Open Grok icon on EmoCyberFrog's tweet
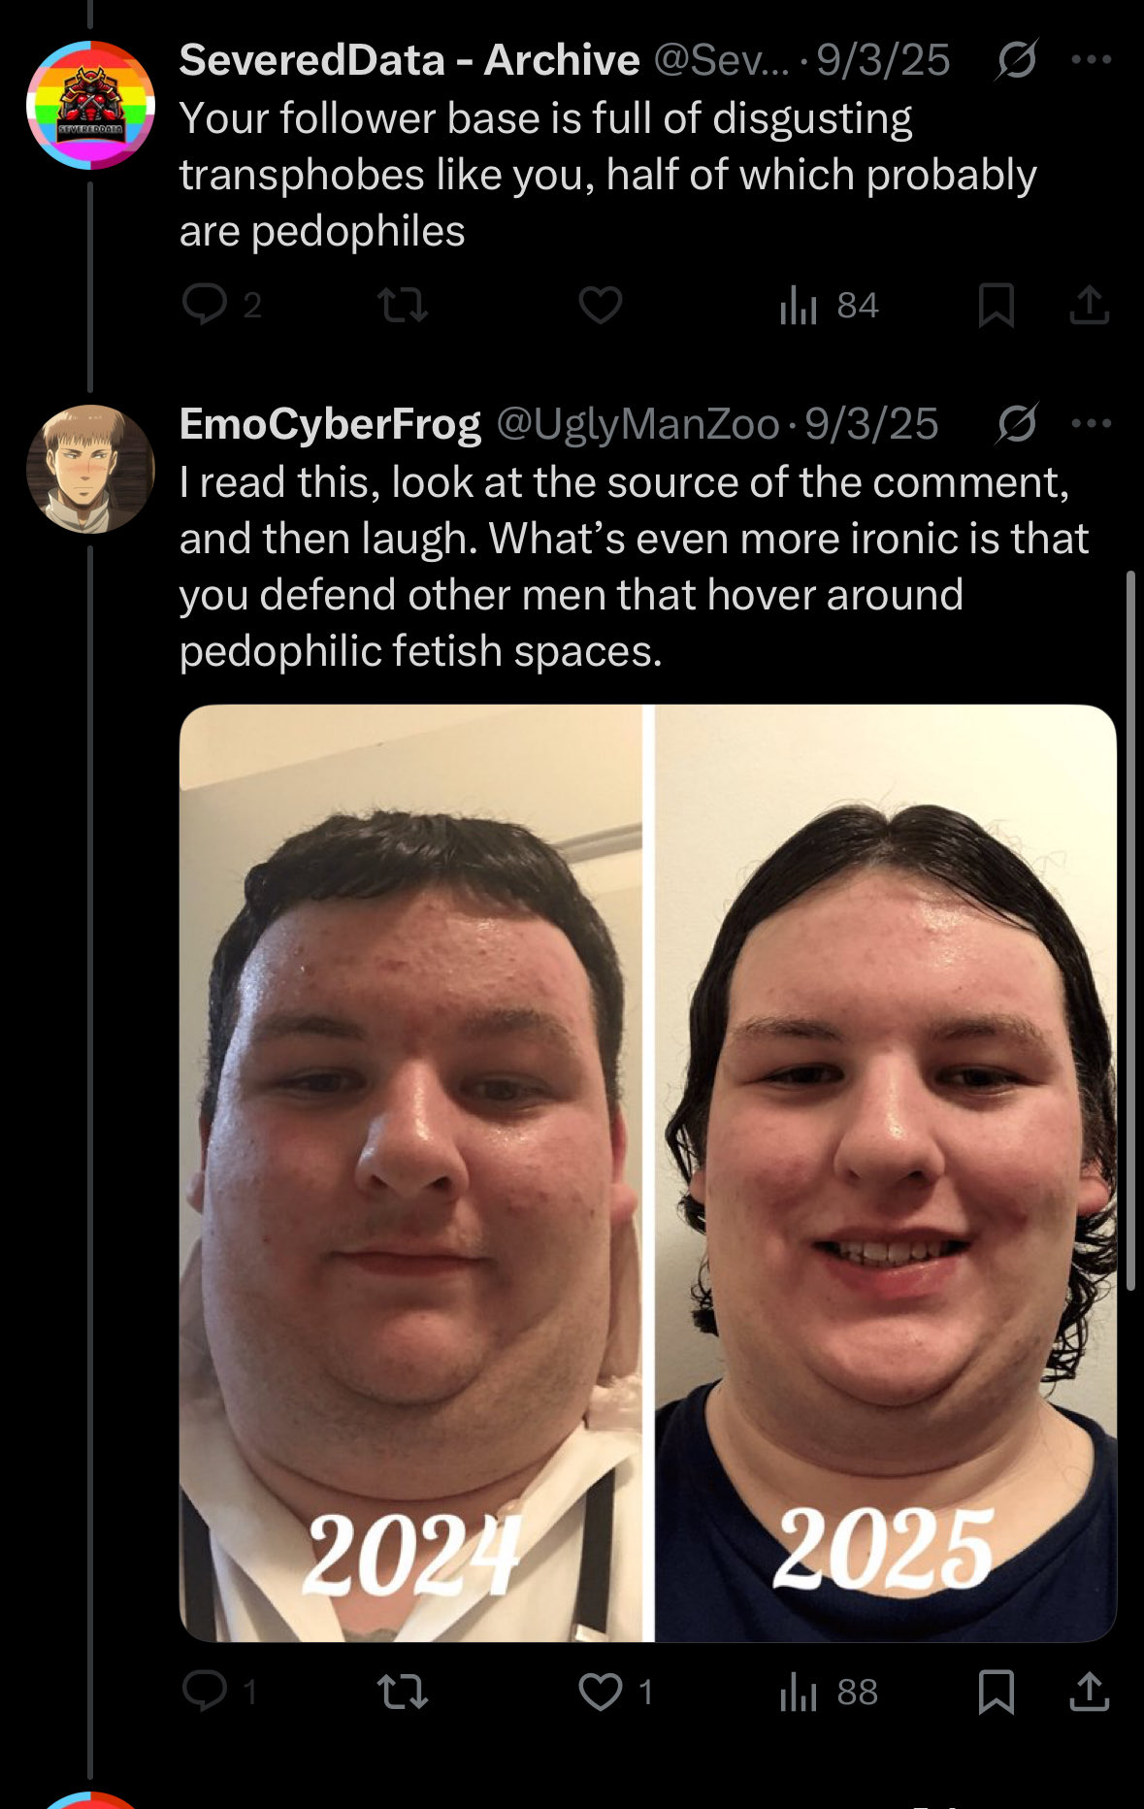This screenshot has height=1809, width=1144. pos(1017,424)
